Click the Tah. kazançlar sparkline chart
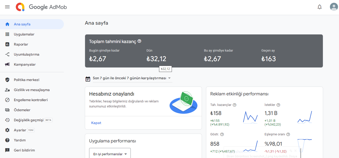 [x=250, y=117]
